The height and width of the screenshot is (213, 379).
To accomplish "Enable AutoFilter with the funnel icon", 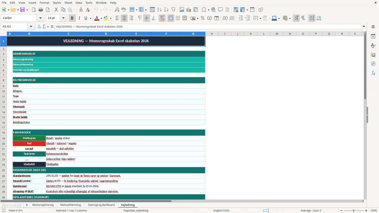I will coord(173,10).
